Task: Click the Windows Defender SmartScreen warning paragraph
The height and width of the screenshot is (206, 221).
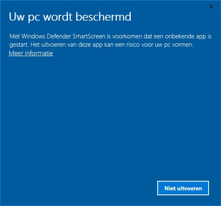Action: coord(110,40)
